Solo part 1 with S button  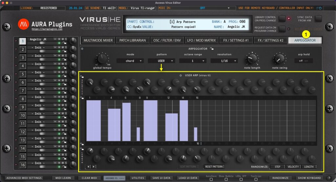(66, 39)
